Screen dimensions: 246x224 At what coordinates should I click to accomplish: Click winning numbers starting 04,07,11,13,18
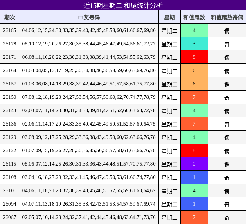click(x=89, y=204)
